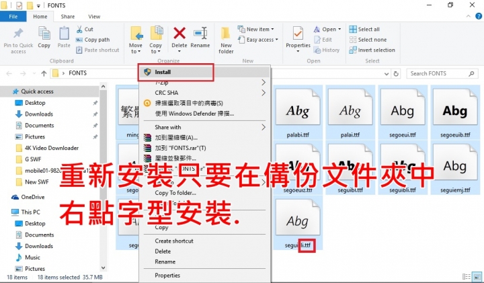
Task: Open address bar history dropdown
Action: 387,74
